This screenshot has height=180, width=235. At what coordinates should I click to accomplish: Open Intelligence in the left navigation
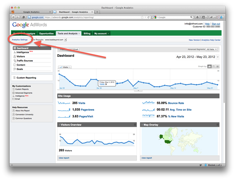[23, 52]
